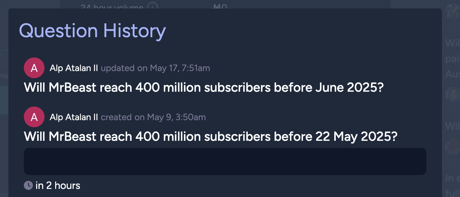
Task: Click the M0 volume value above dialog
Action: [220, 5]
